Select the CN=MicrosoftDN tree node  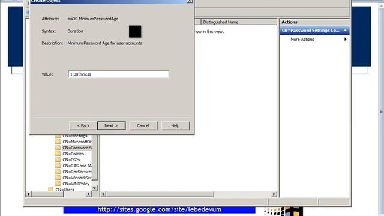[77, 142]
